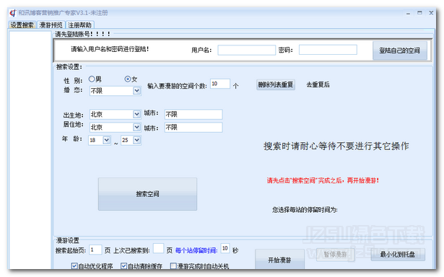Close the application window
Viewport: 444px width, 277px height.
tap(431, 13)
